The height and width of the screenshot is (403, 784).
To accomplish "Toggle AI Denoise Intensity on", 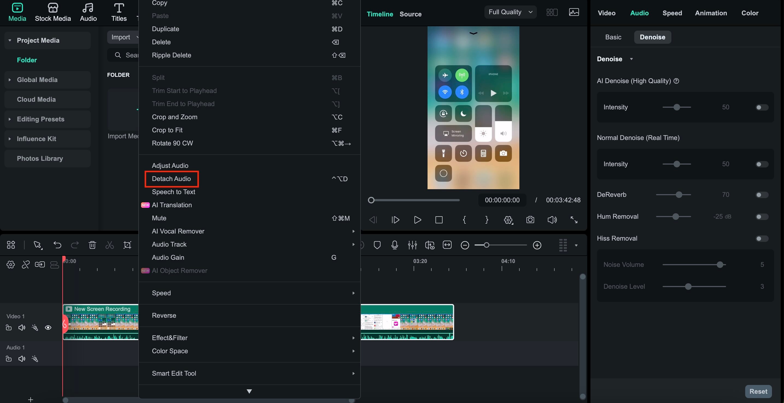I will [760, 107].
